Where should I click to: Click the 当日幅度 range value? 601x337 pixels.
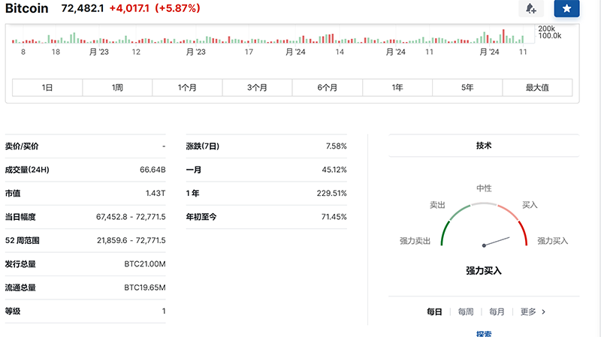pyautogui.click(x=131, y=217)
